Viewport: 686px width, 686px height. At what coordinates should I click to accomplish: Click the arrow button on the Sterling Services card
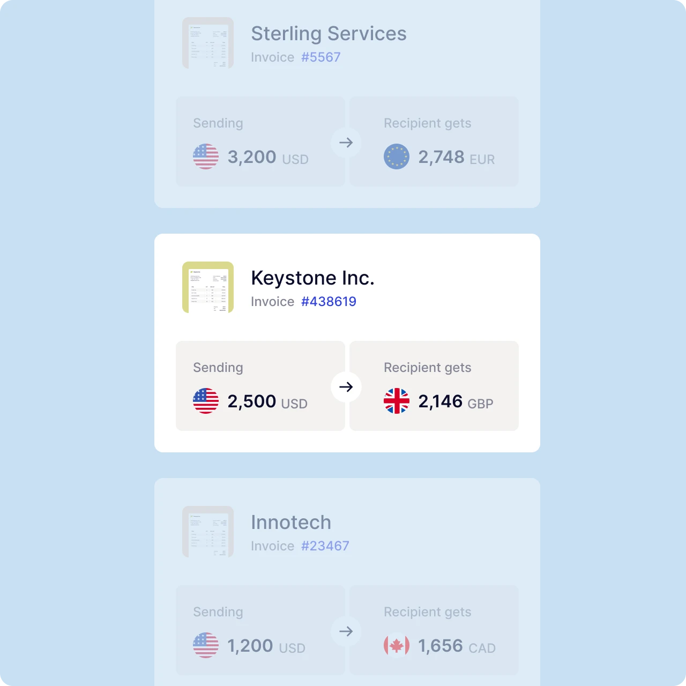[x=346, y=143]
